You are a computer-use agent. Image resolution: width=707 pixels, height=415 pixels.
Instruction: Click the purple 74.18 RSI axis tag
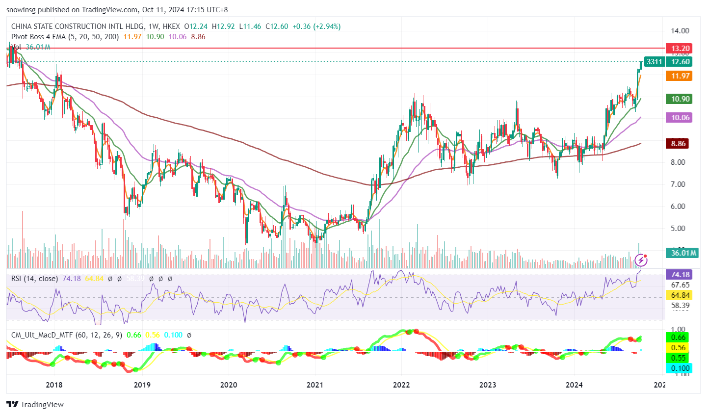[x=679, y=275]
